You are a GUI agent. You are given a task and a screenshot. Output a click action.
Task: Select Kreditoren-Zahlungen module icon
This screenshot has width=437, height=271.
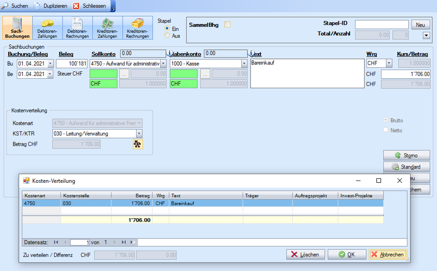pyautogui.click(x=107, y=28)
